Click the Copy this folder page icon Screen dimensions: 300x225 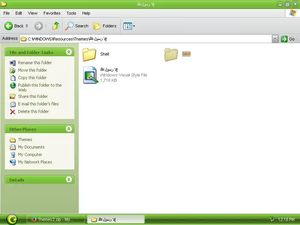(x=13, y=78)
